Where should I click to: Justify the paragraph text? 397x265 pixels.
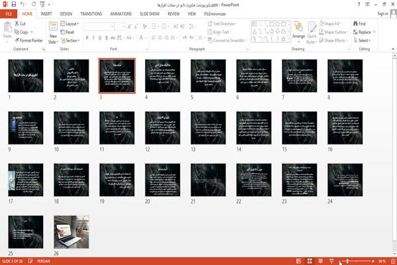(173, 38)
